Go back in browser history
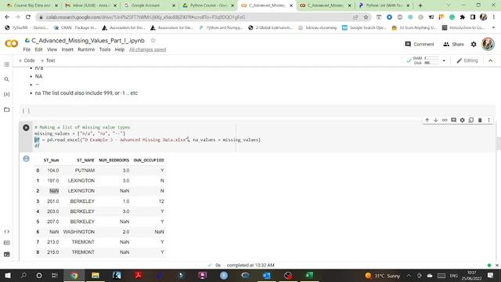Image resolution: width=501 pixels, height=282 pixels. (x=7, y=17)
